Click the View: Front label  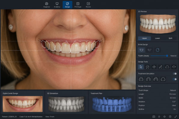(x=50, y=117)
